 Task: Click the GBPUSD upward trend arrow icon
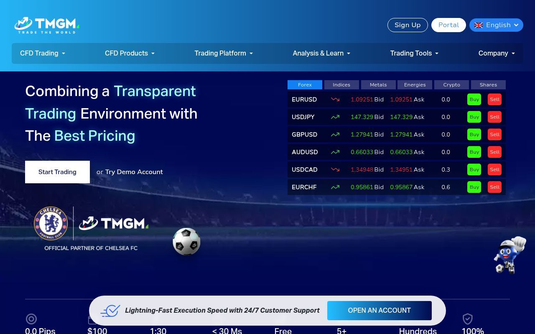click(x=335, y=134)
